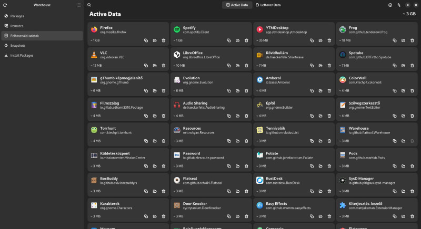This screenshot has height=229, width=421.
Task: Trash YTMDesktop user data
Action: tap(329, 40)
